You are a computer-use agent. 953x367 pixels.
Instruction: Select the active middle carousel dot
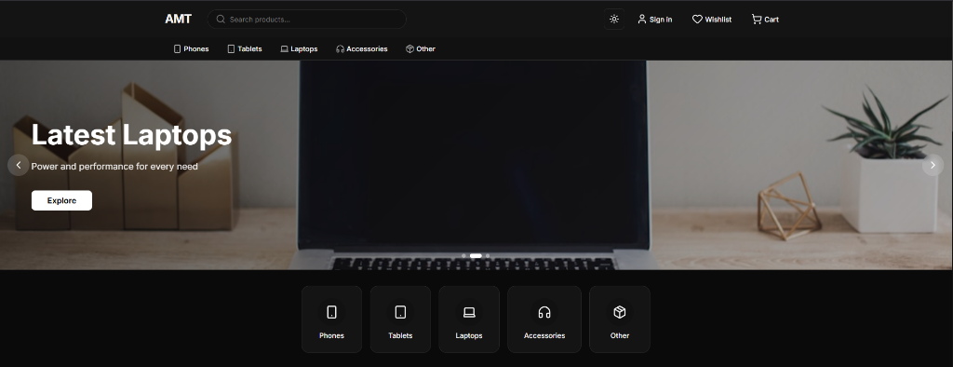pos(476,255)
